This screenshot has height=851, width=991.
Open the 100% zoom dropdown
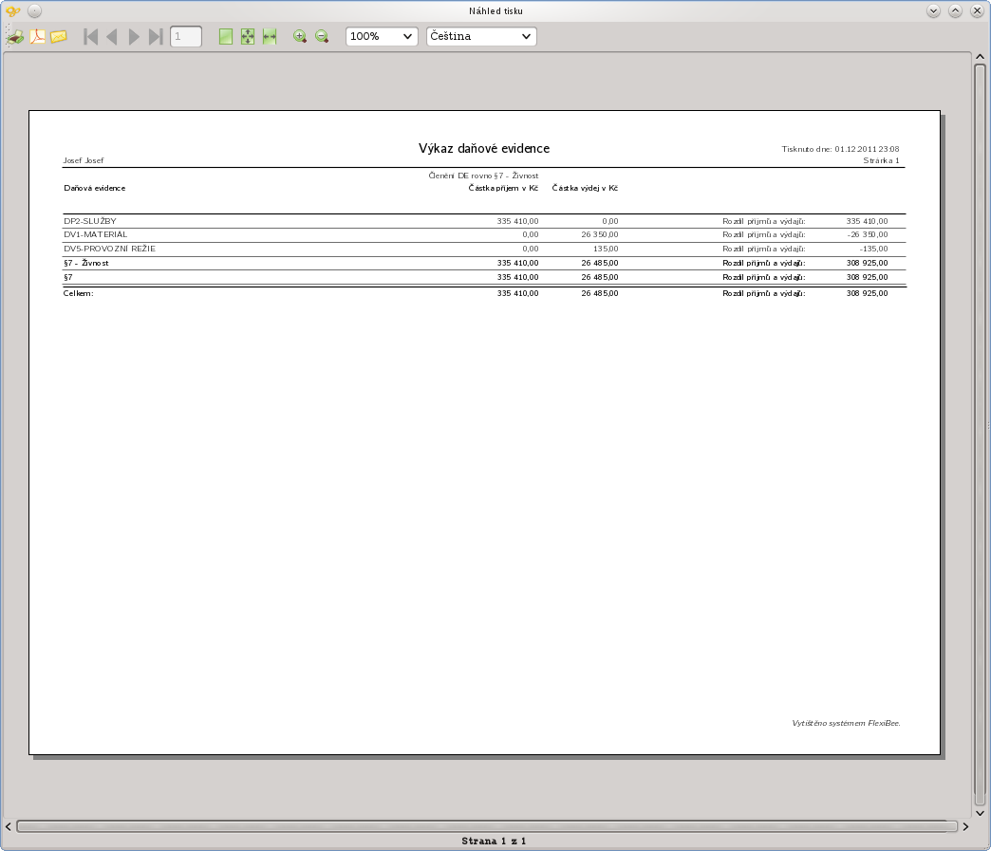tap(382, 37)
